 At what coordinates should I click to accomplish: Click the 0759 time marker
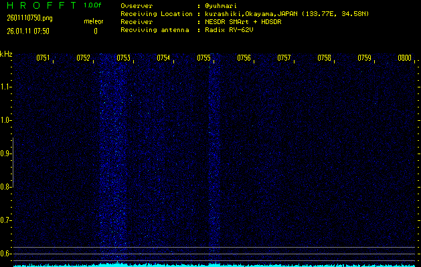[364, 58]
